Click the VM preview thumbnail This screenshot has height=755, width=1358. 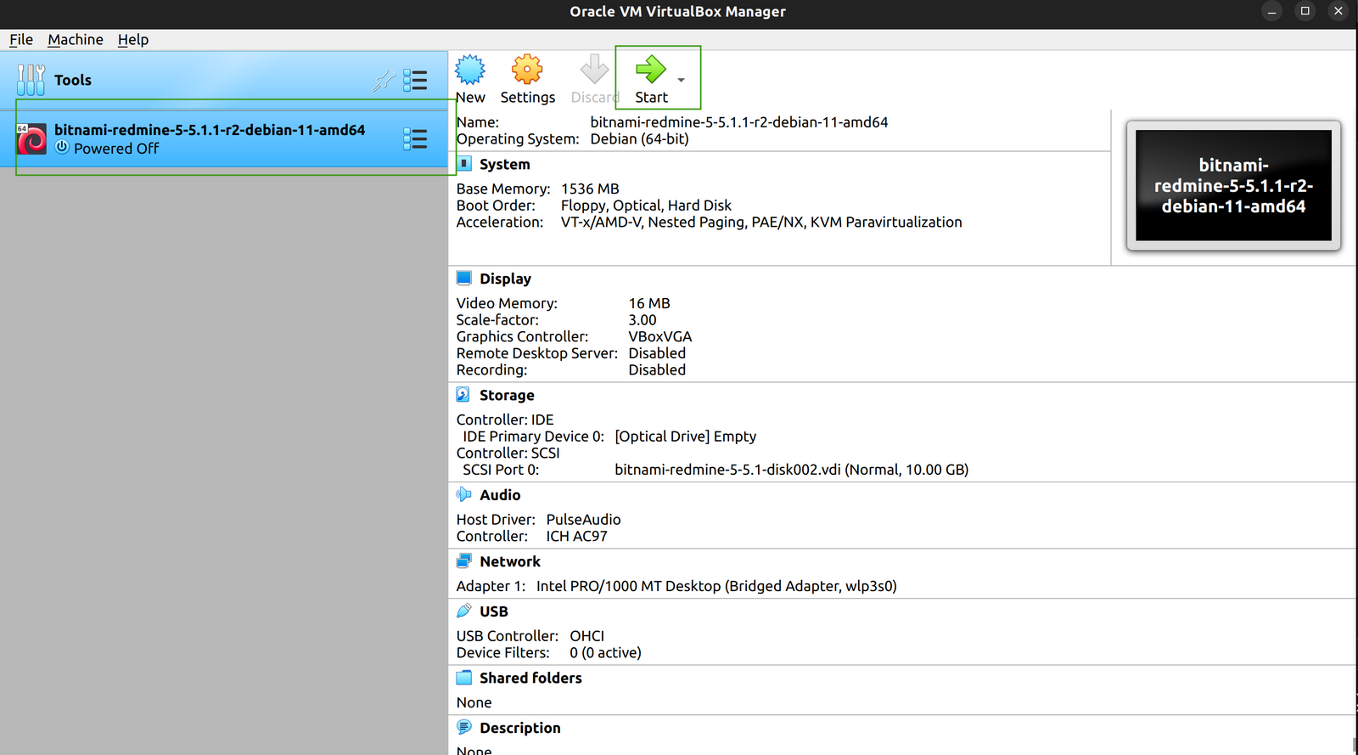pos(1233,186)
